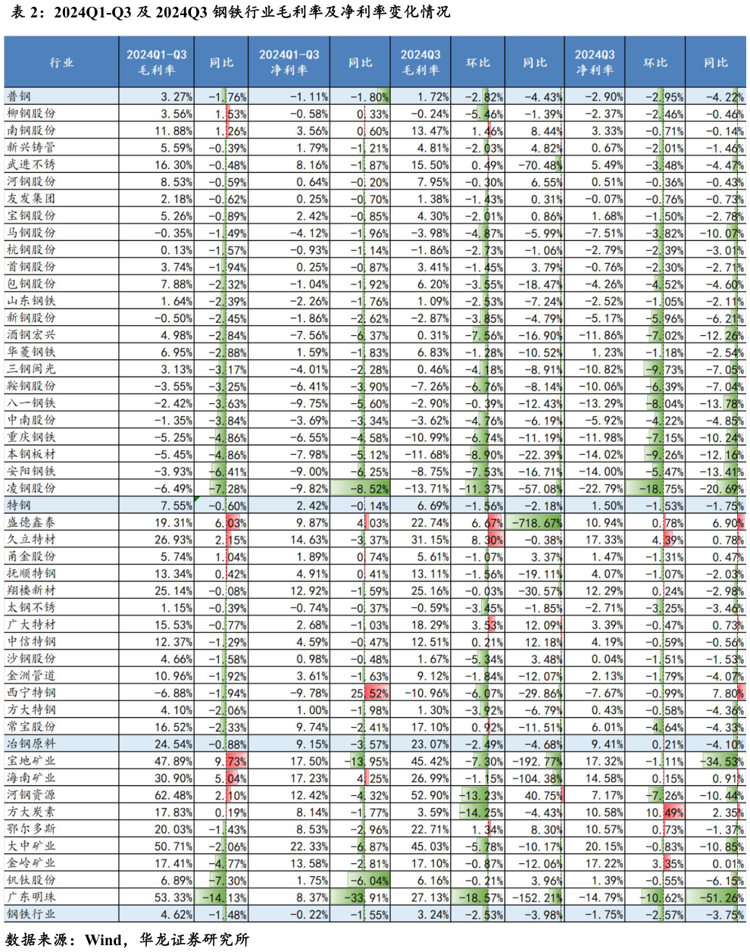Select the 新兴铸管 row label
The height and width of the screenshot is (952, 750).
(x=31, y=148)
